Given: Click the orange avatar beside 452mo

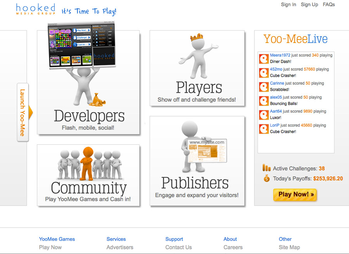Looking at the screenshot, I should pyautogui.click(x=264, y=73).
